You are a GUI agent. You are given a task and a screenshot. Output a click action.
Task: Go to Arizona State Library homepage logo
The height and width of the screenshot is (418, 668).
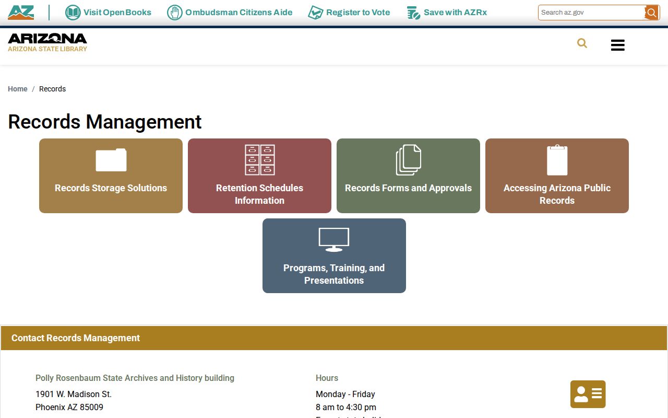pyautogui.click(x=47, y=42)
